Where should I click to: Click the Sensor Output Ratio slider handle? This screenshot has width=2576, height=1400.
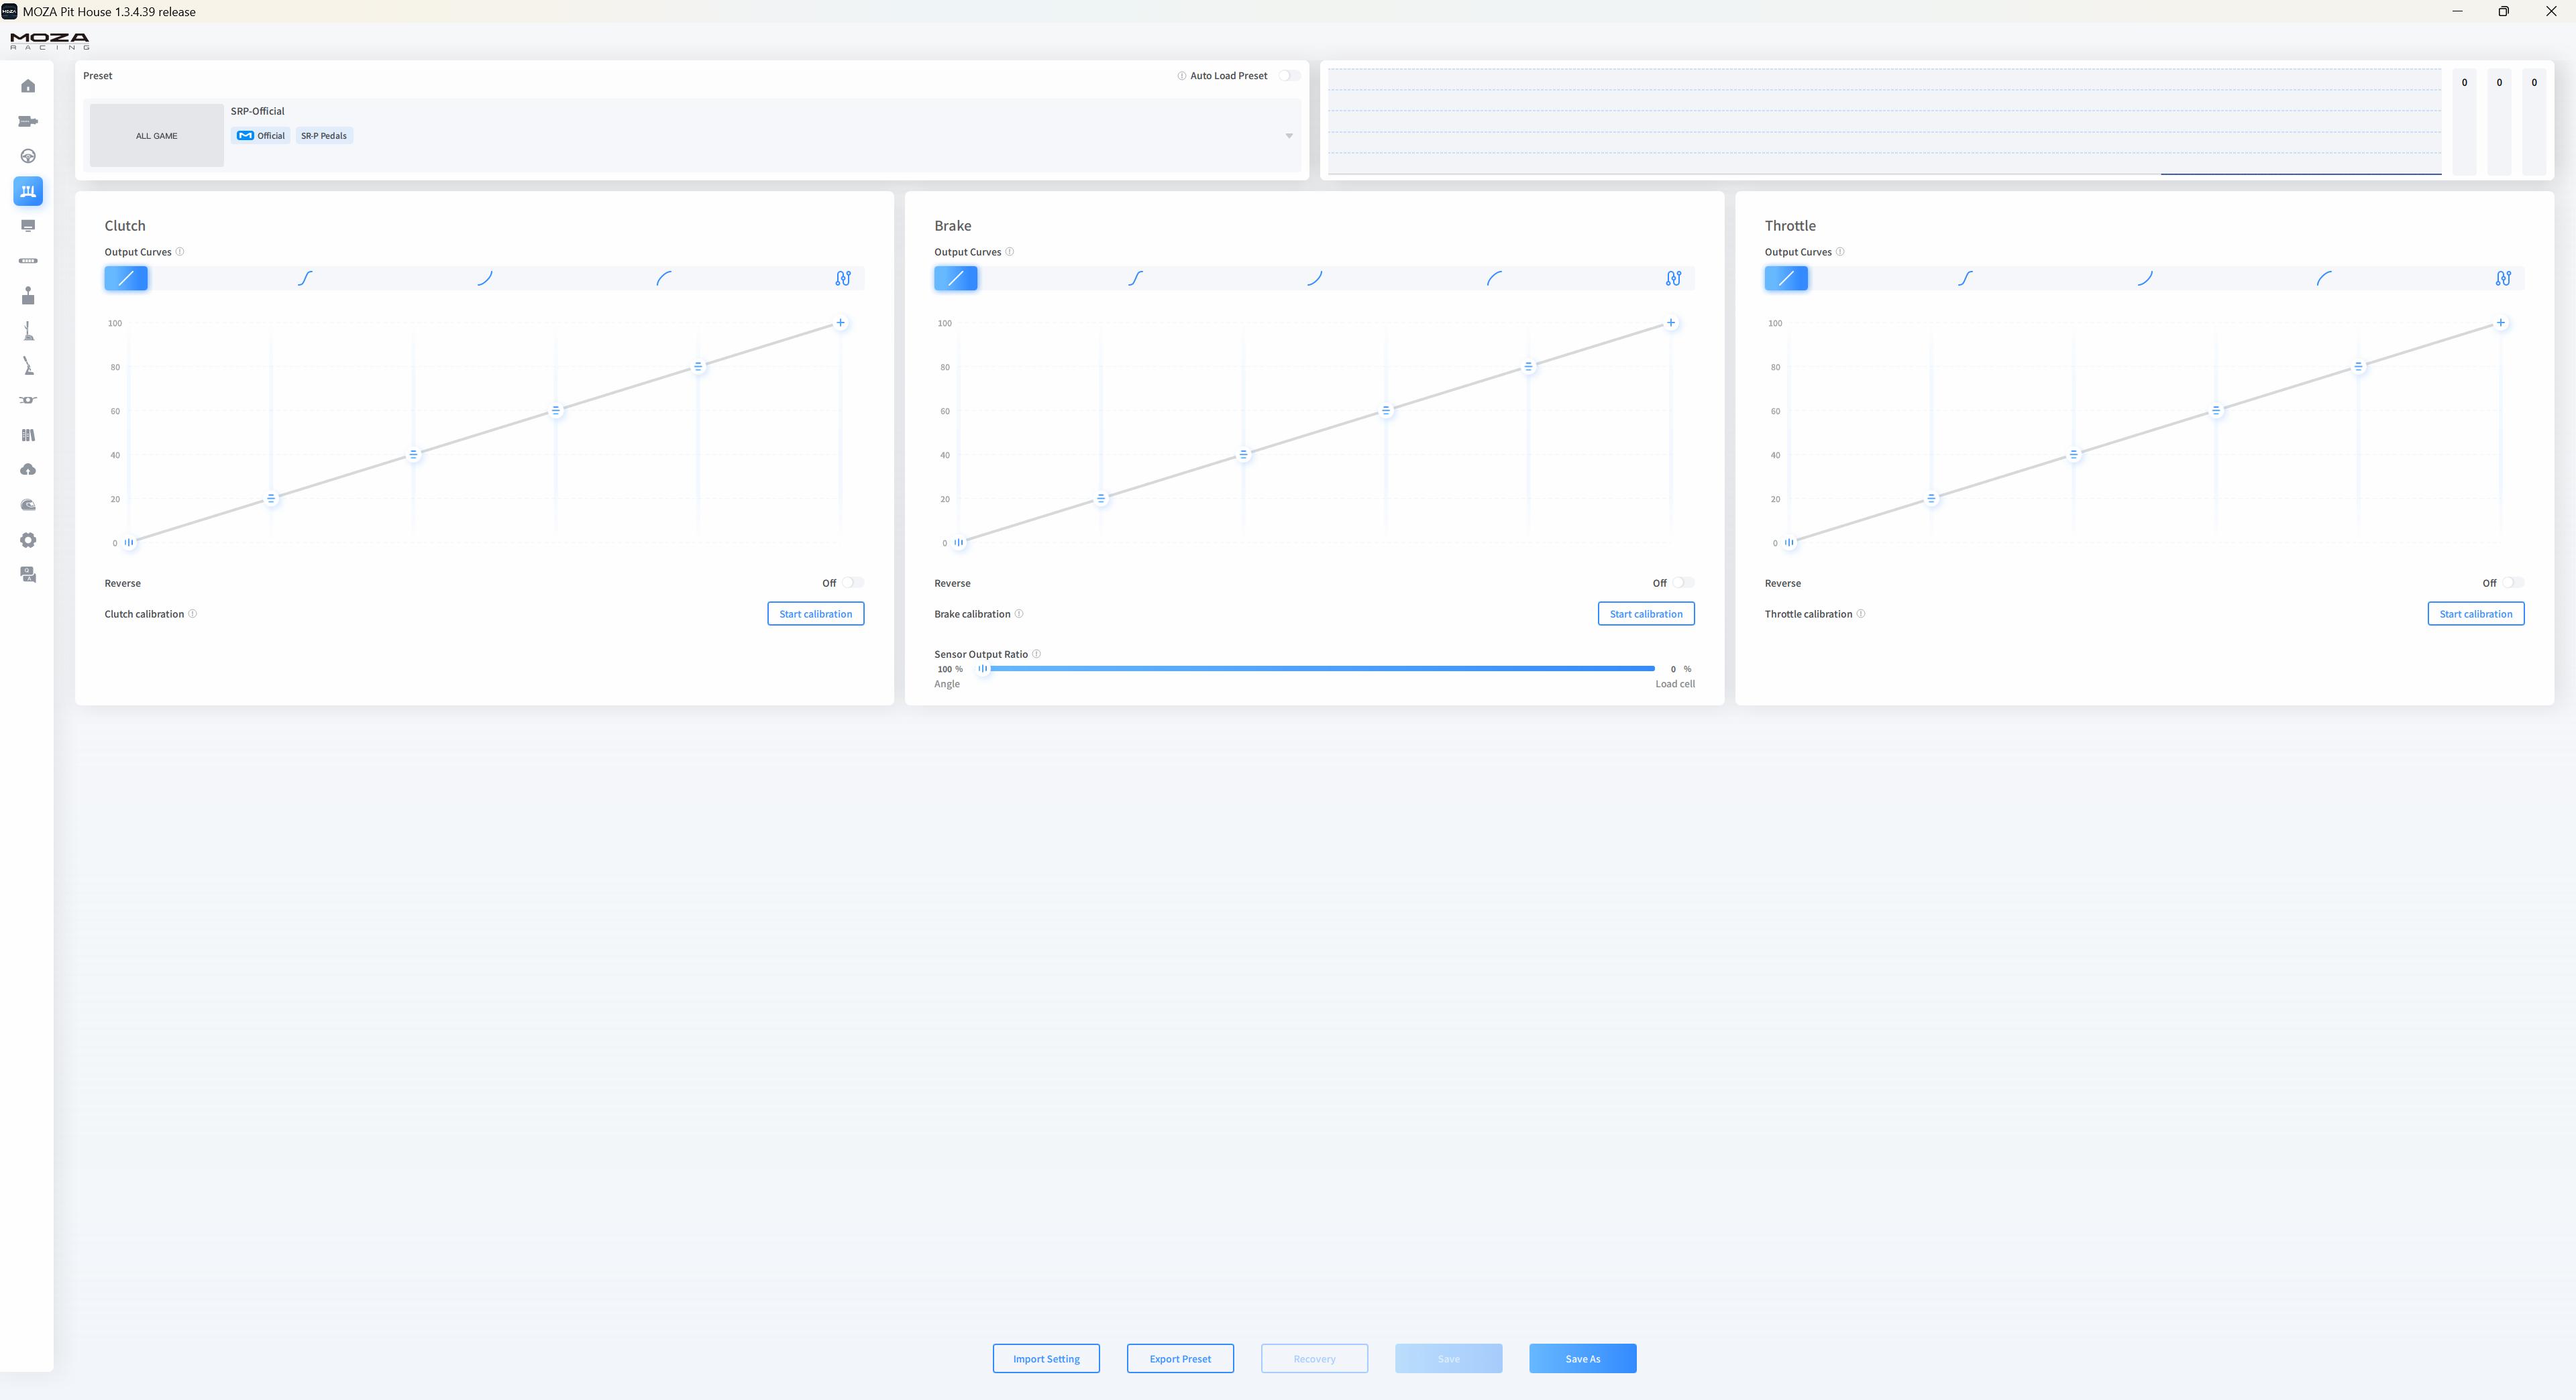pos(983,668)
